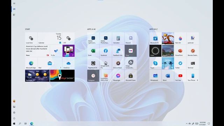Open the OneNote live tile
The width and height of the screenshot is (224, 126).
pos(69,51)
